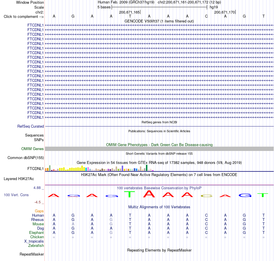Click the 200,671,165 position marker

pos(130,12)
